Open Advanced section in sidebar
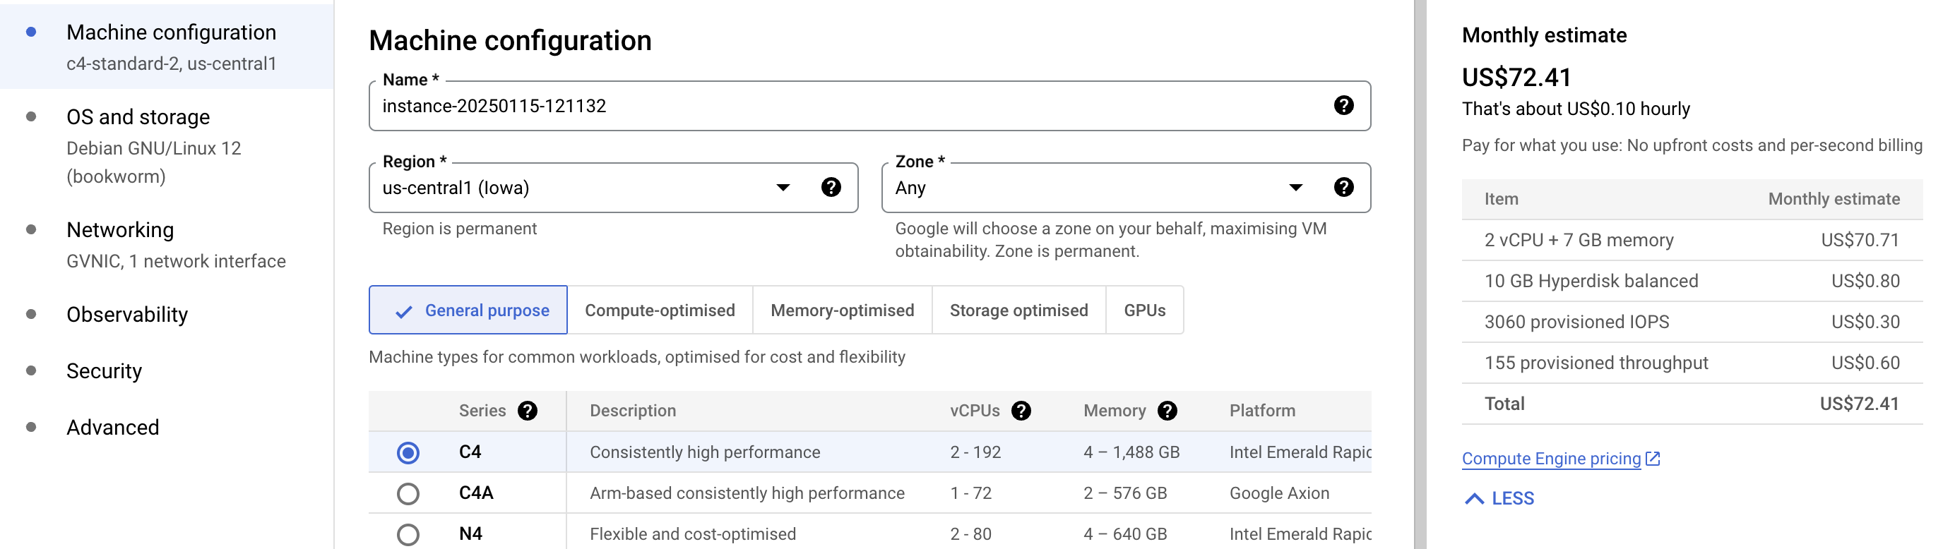 (x=113, y=427)
